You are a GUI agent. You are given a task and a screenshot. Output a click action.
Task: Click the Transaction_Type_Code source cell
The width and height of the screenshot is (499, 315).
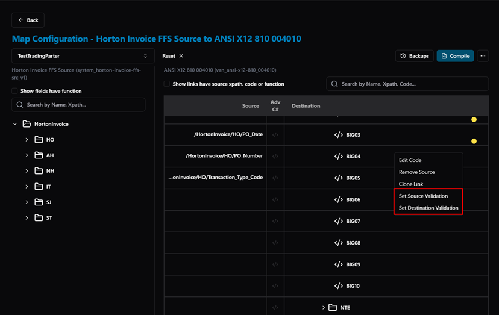[x=215, y=178]
